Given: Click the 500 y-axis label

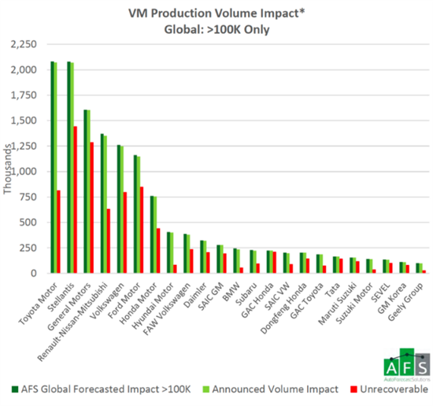Looking at the screenshot, I should [28, 222].
